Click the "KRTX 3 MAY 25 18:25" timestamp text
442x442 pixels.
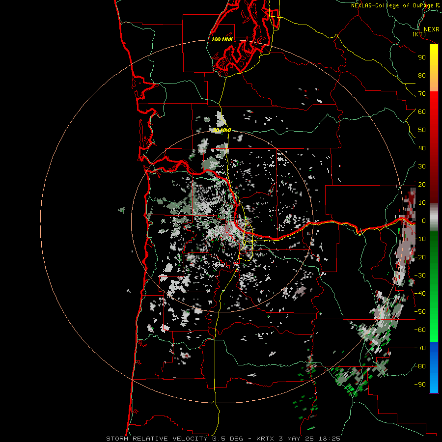pos(298,439)
